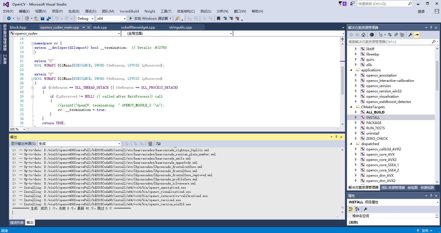Viewport: 441px width, 233px height.
Task: Click the save file floppy disk icon
Action: [43, 18]
